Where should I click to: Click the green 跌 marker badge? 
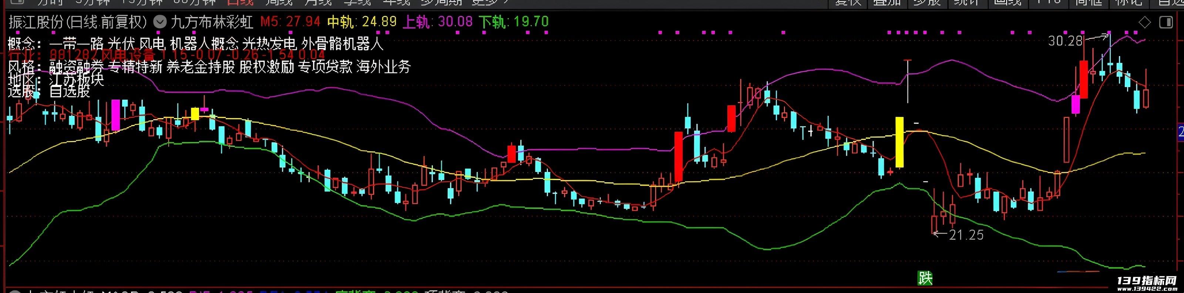click(925, 278)
